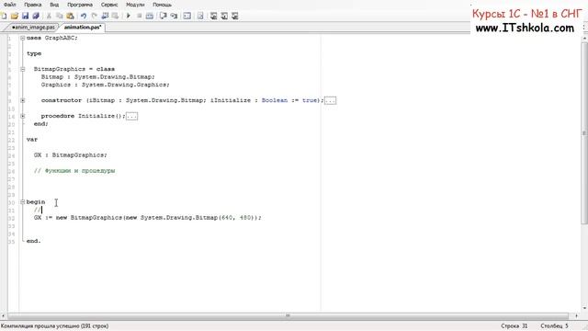
Task: Place cursor on 'Graphics : System.Drawing.Graphics;' line
Action: 106,85
